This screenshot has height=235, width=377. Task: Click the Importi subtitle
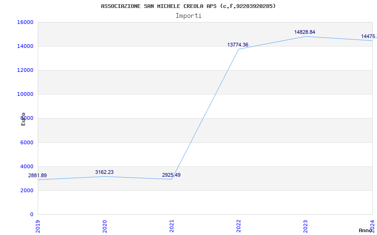(x=188, y=16)
